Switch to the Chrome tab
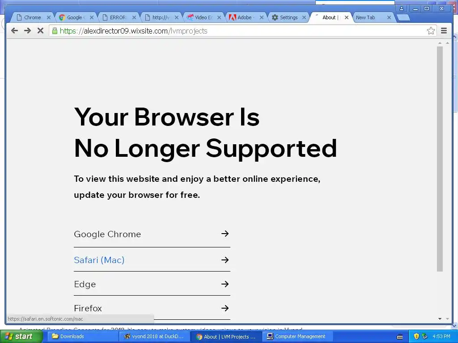This screenshot has height=343, width=458. point(32,17)
